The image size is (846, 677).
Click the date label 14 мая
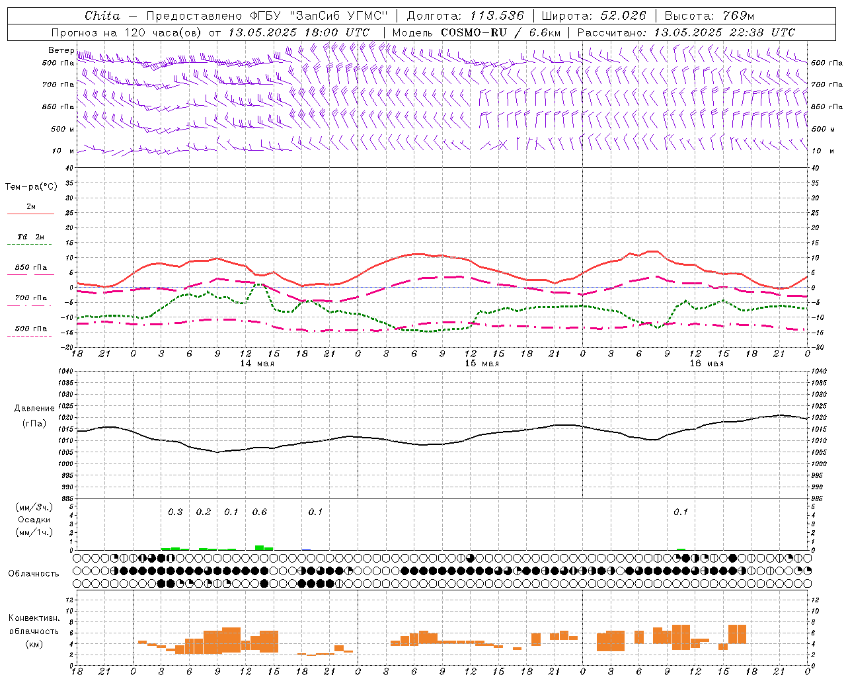pos(256,364)
